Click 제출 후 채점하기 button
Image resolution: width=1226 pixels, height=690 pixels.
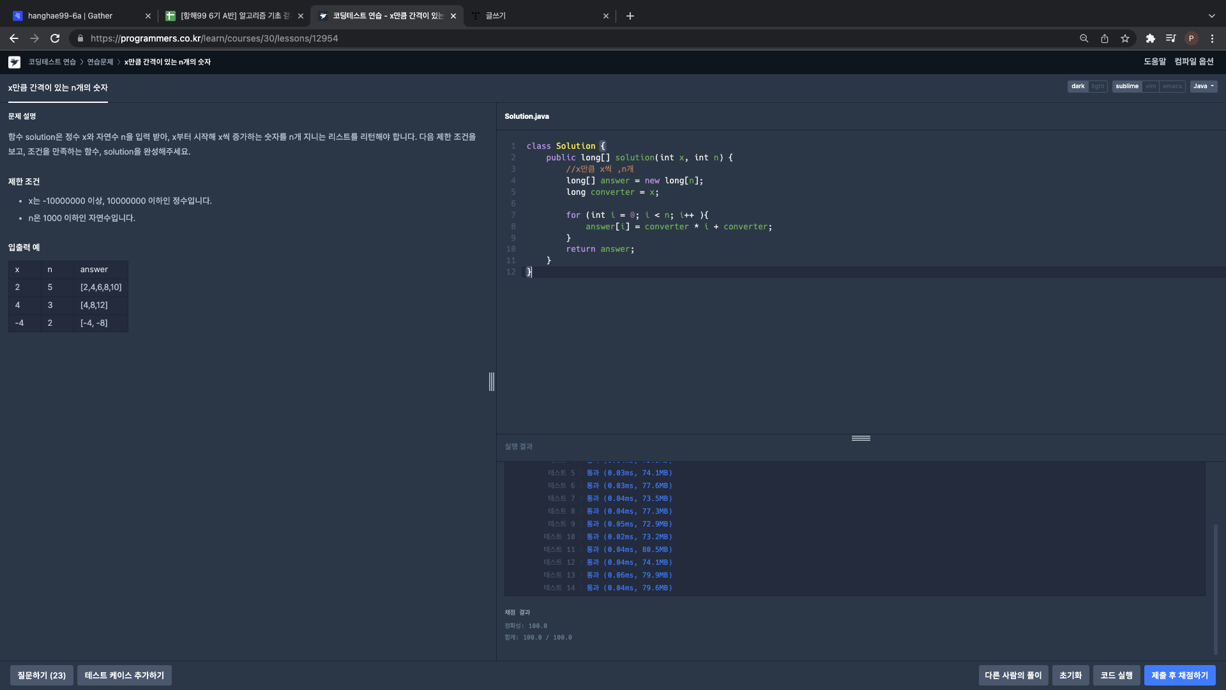pos(1179,675)
